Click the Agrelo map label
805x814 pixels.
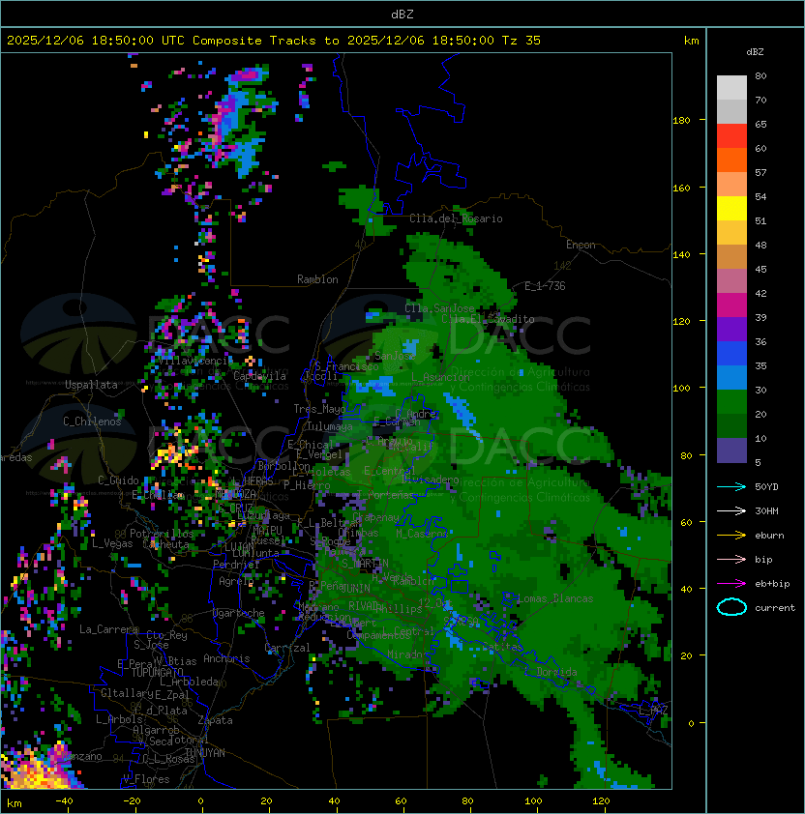pyautogui.click(x=236, y=581)
